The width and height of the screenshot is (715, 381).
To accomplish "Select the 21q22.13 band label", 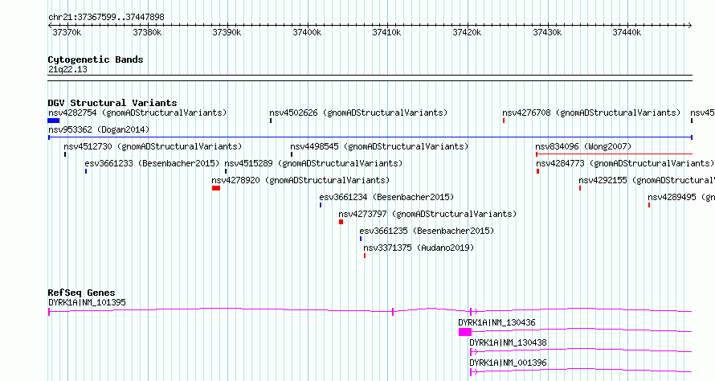I will click(67, 69).
